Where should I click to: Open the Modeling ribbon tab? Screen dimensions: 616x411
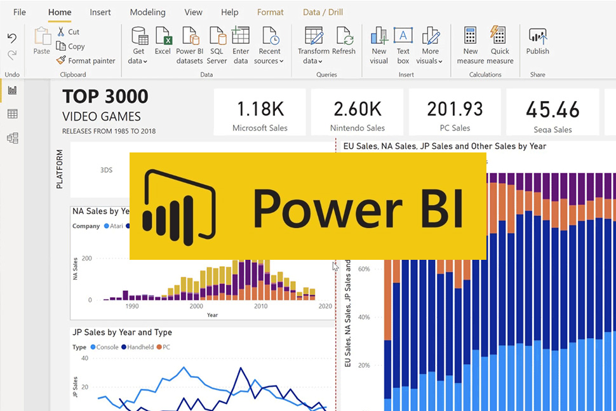click(x=147, y=12)
